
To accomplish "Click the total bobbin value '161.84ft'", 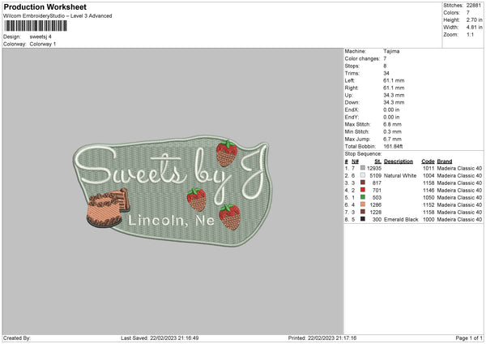I will coord(393,146).
